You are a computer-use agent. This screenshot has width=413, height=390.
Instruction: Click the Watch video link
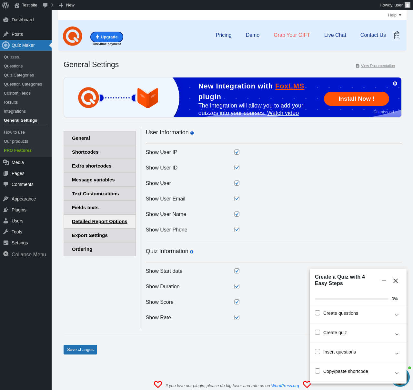click(283, 113)
